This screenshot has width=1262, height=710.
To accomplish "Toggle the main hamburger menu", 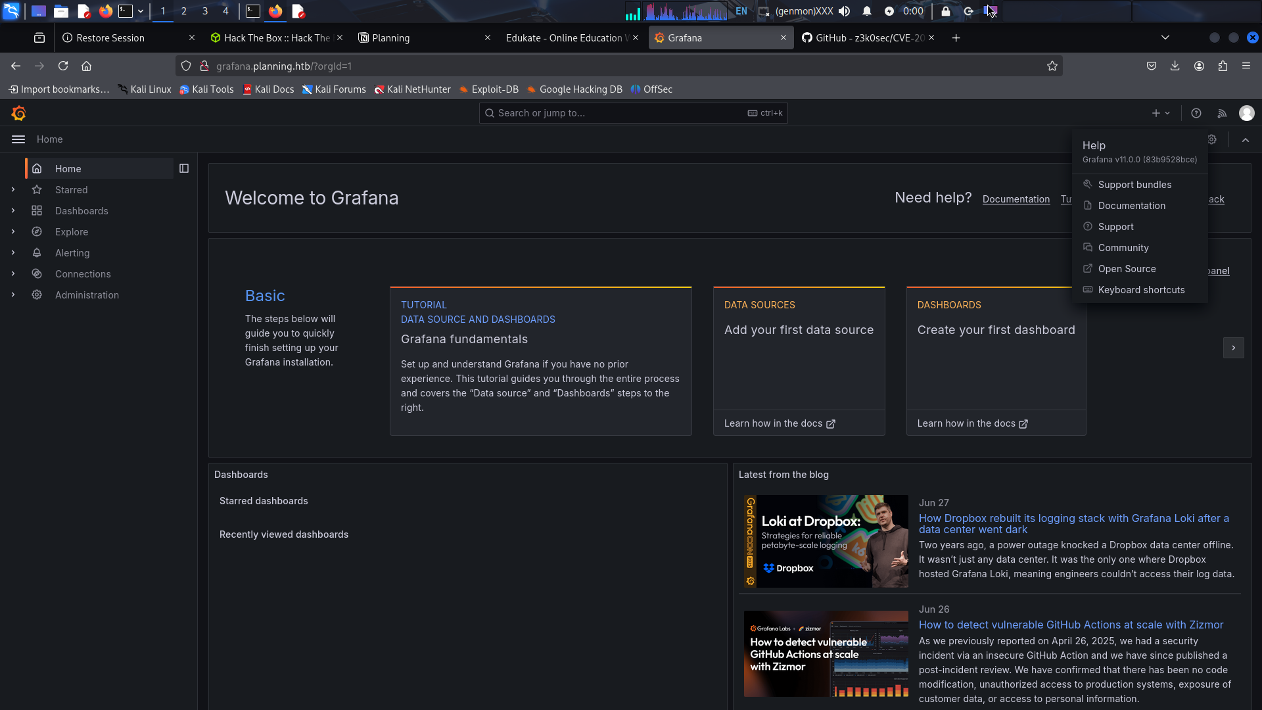I will (18, 139).
